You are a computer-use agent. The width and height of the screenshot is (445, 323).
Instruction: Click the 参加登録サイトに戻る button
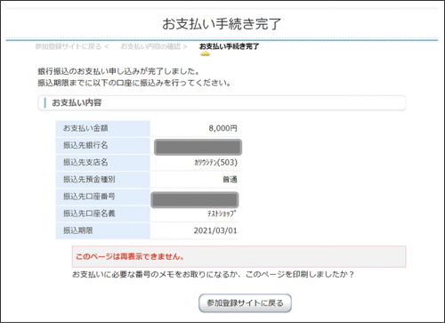click(245, 303)
